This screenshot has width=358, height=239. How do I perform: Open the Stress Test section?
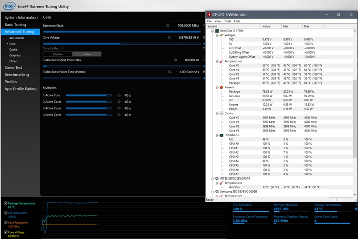coord(13,68)
